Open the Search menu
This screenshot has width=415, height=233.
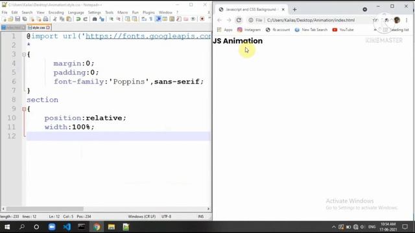point(27,12)
